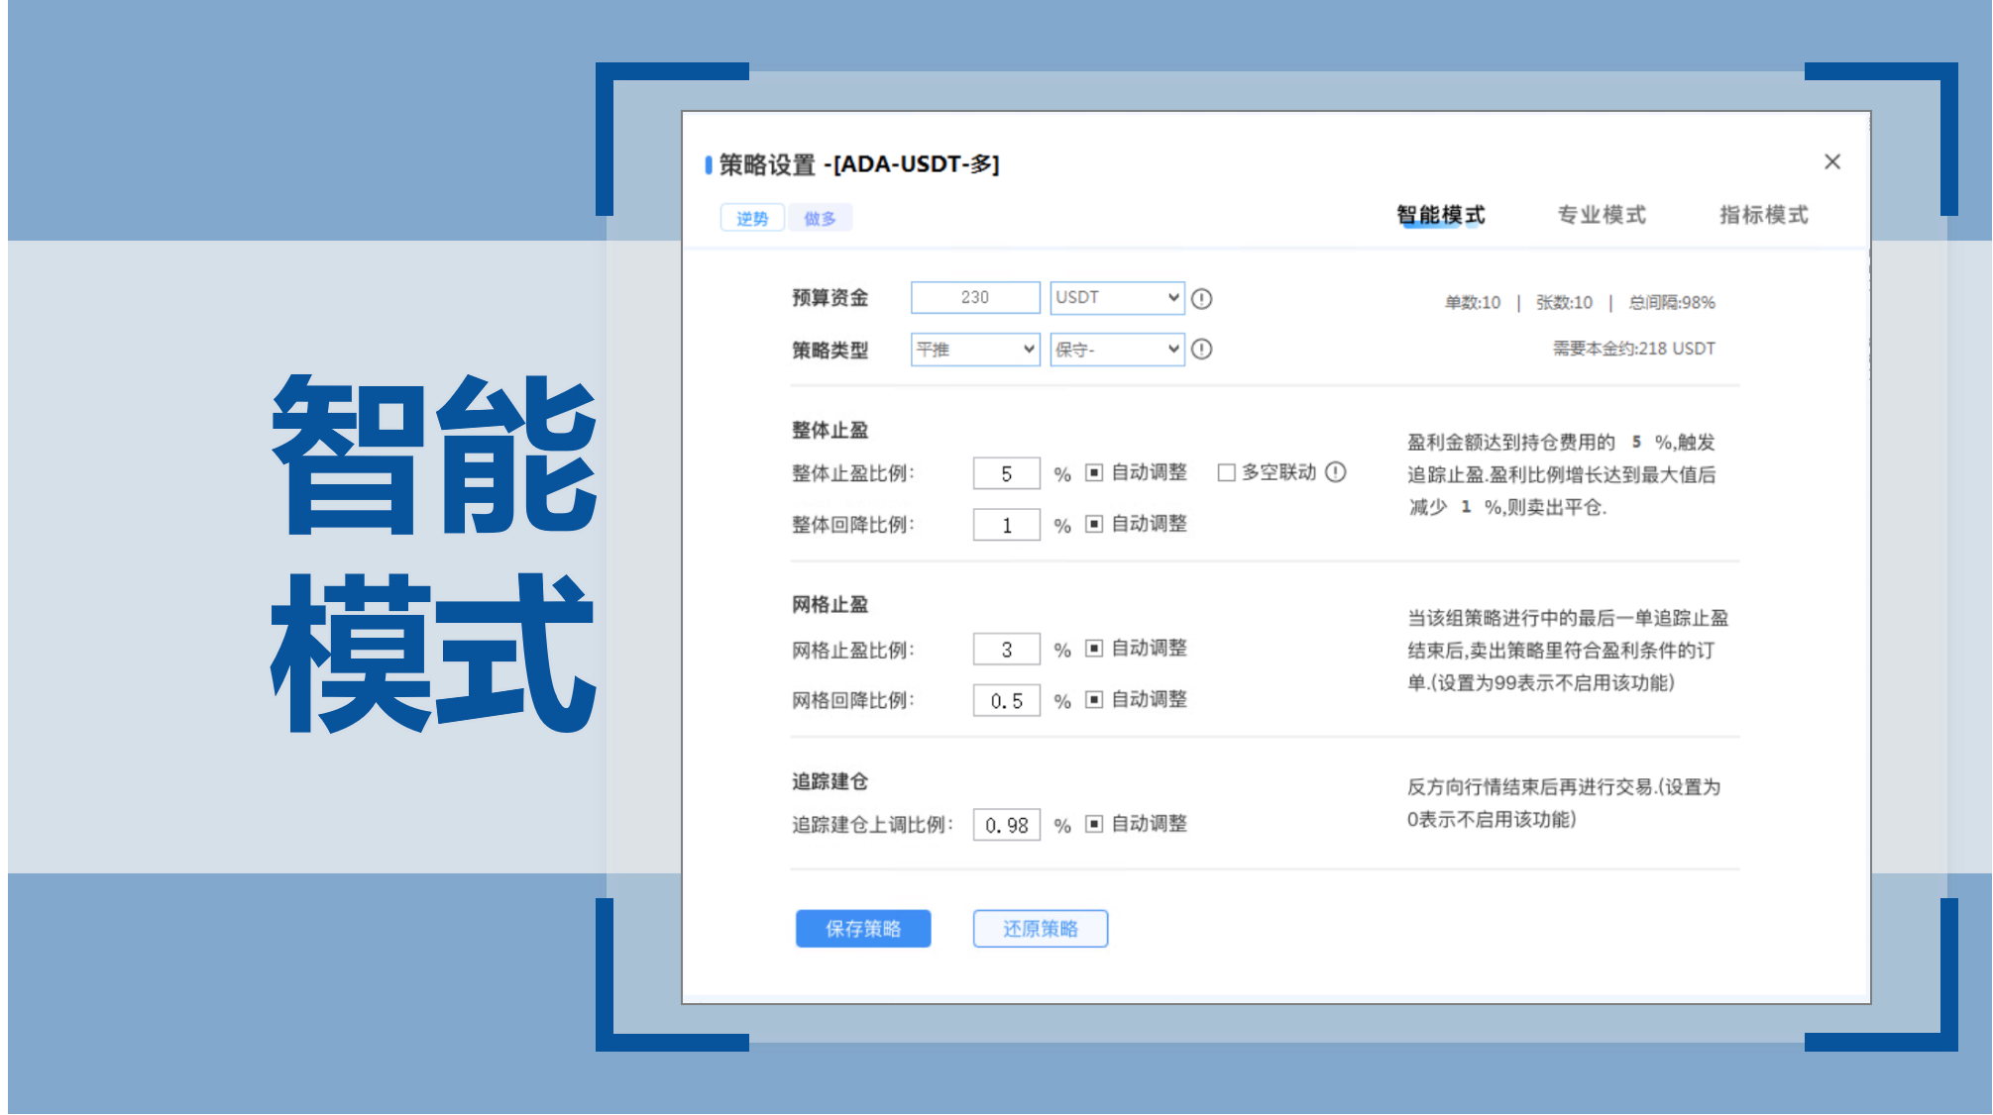Toggle 自动调整 for 整体止盈比例
Screen dimensions: 1993x1115
(x=1094, y=472)
